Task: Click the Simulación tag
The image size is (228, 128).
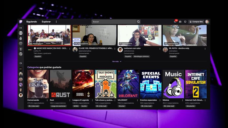Action: point(191,106)
